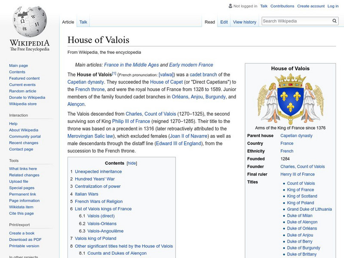Click the Log in link
This screenshot has height=258, width=344.
pyautogui.click(x=333, y=6)
